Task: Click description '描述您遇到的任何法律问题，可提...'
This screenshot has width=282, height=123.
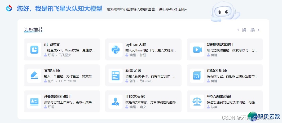Action: click(232, 102)
